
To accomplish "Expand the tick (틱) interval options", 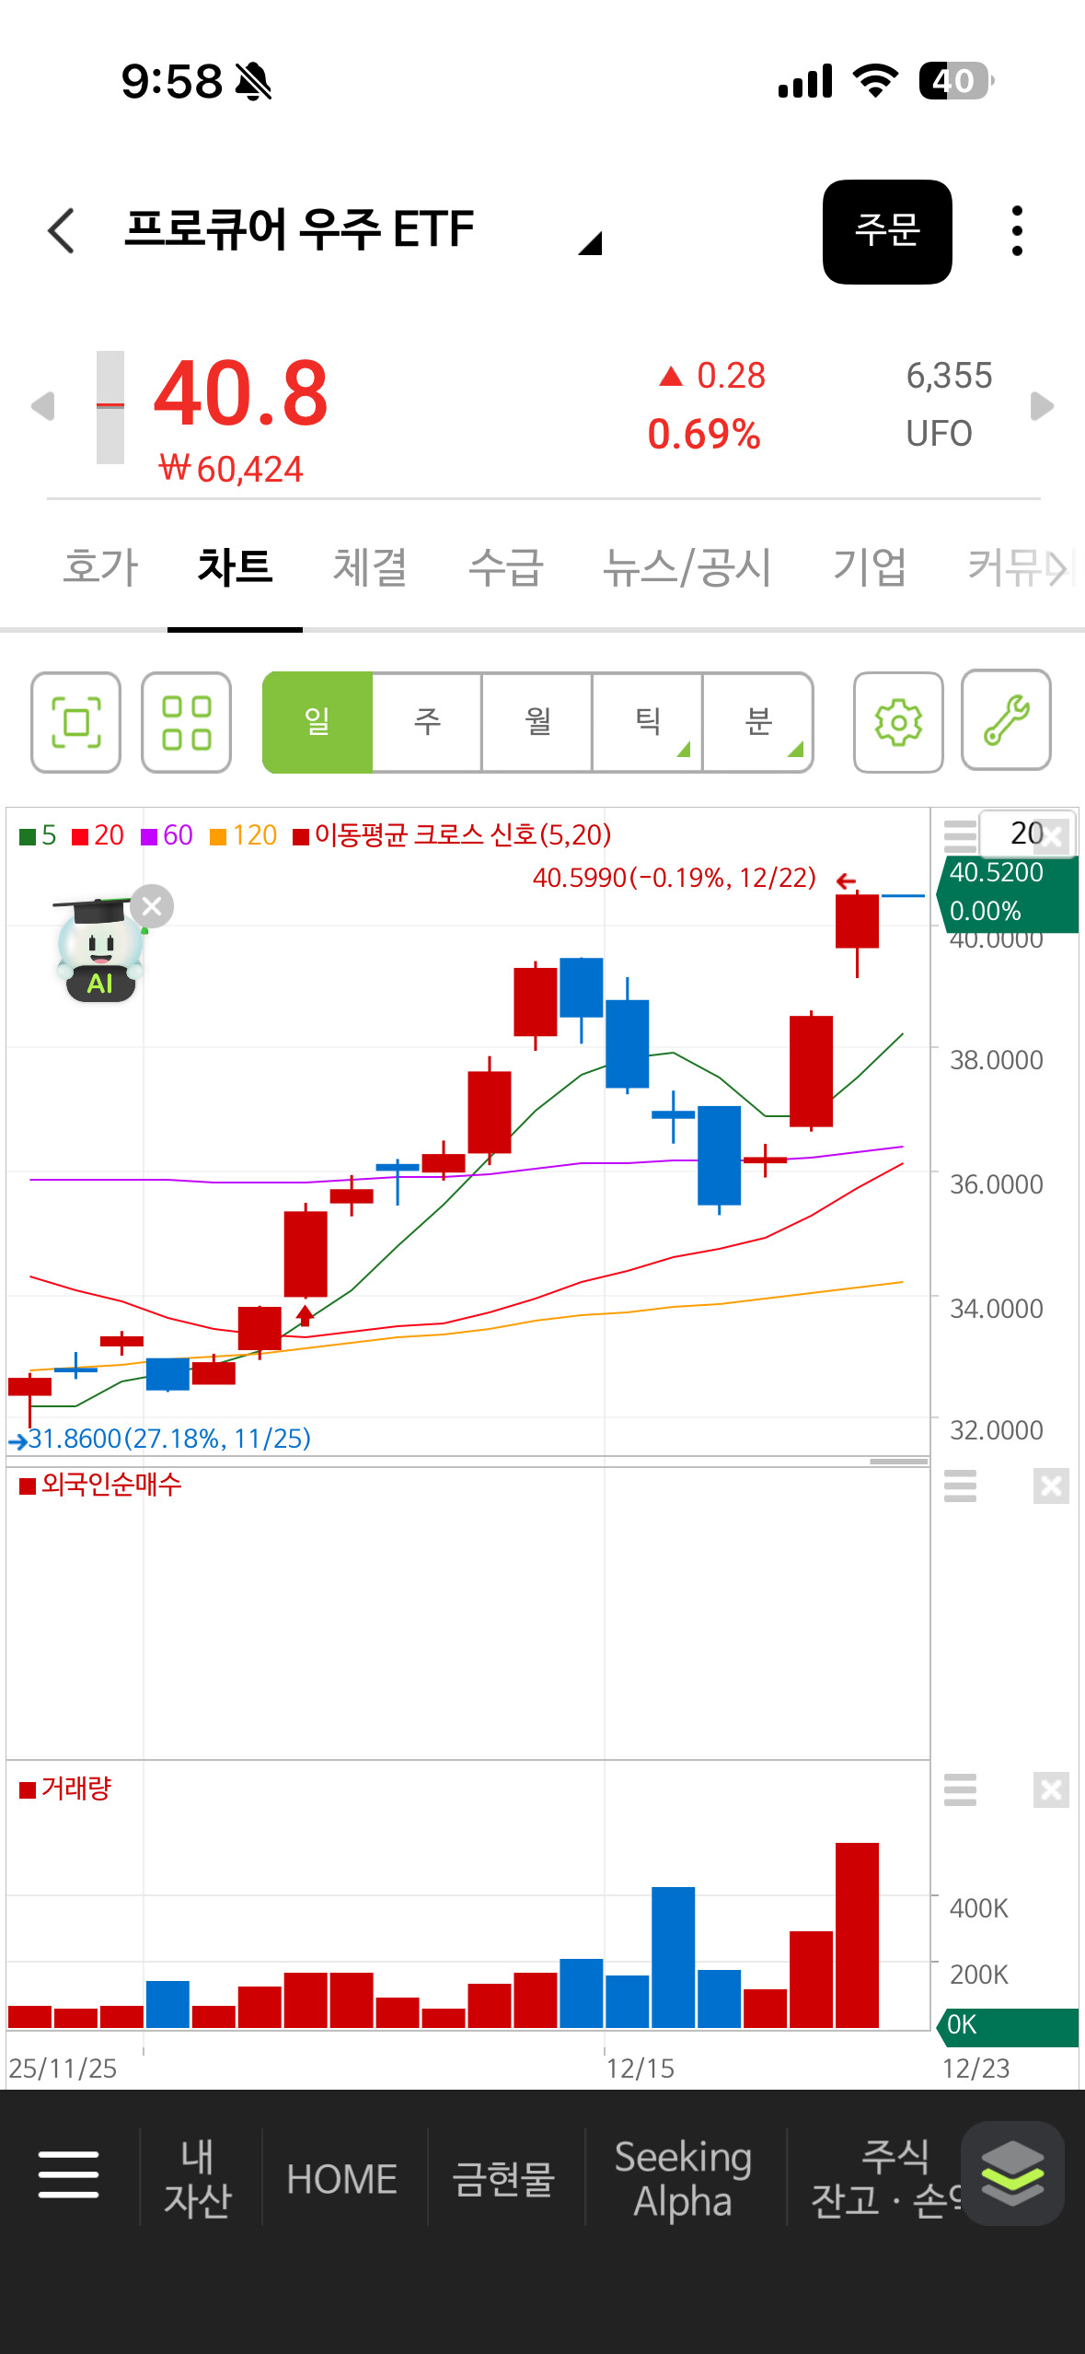I will tap(648, 722).
